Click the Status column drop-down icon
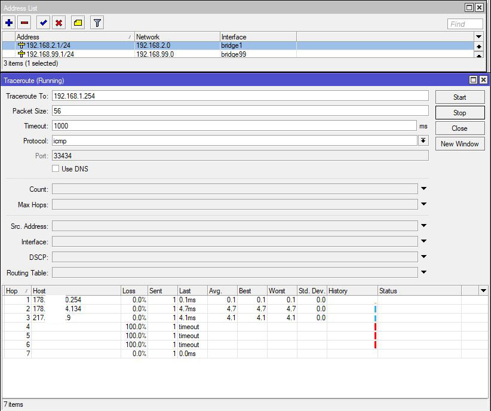Image resolution: width=491 pixels, height=411 pixels. (484, 290)
